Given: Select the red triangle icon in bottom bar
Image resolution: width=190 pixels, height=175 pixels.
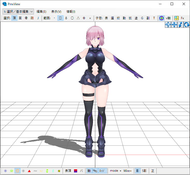Looking at the screenshot, I should coord(29,171).
